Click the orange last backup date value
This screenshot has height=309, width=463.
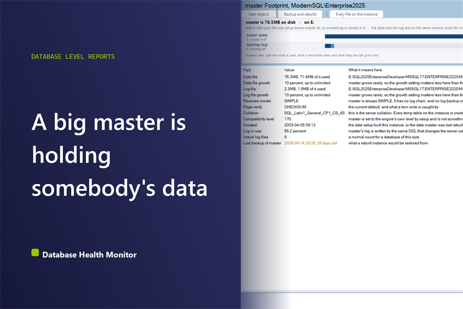click(310, 143)
